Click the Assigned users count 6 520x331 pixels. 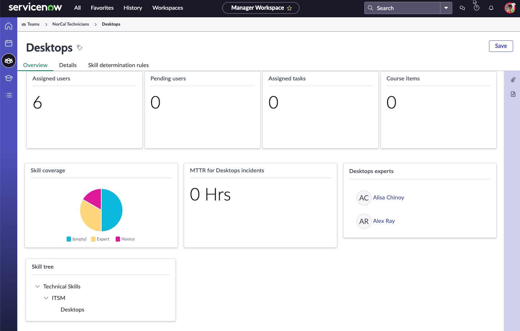[37, 102]
